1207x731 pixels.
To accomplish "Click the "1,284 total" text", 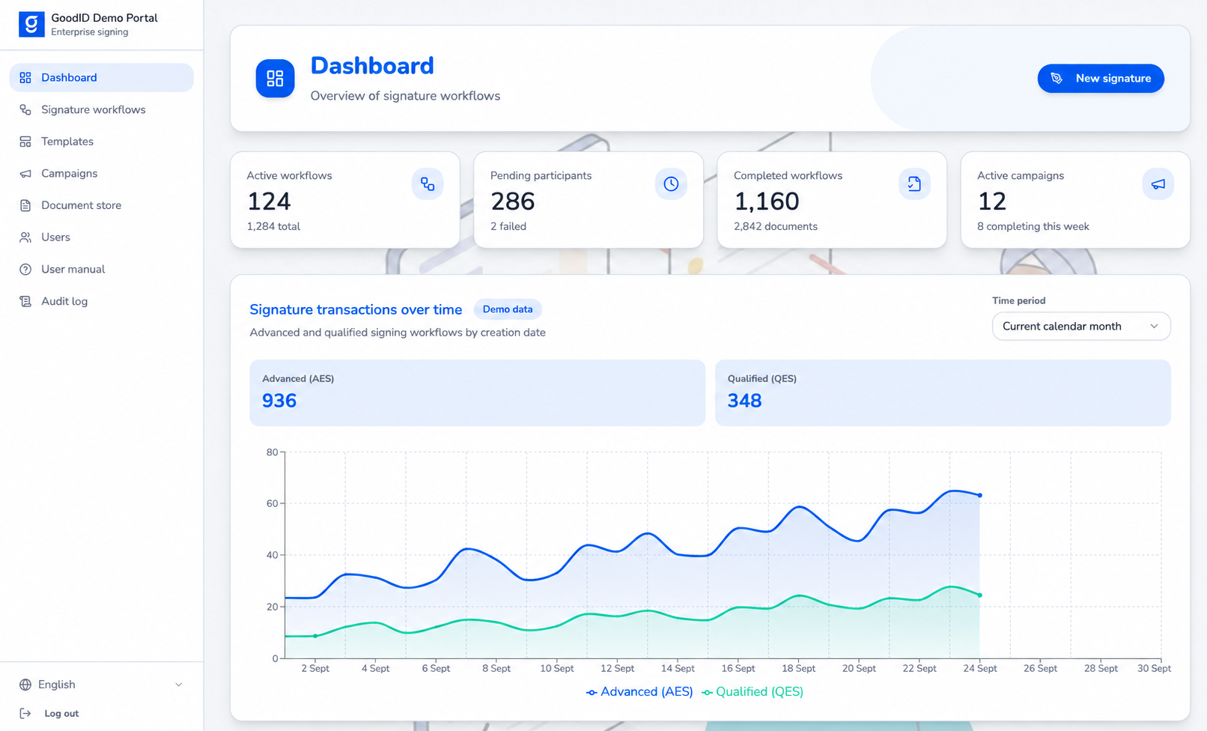I will [x=273, y=226].
